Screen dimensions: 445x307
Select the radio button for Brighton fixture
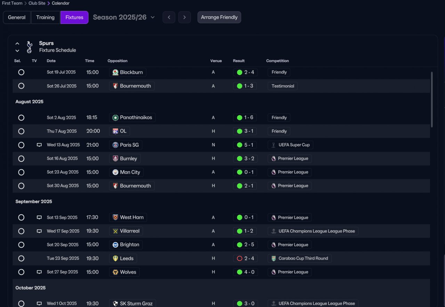pos(21,245)
